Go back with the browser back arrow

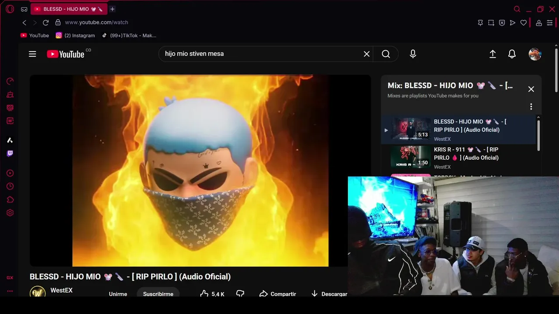click(x=24, y=22)
